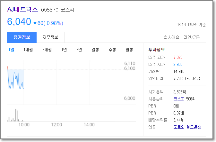The height and width of the screenshot is (142, 216).
Task: Click the 506위 ranking text
Action: click(x=191, y=99)
